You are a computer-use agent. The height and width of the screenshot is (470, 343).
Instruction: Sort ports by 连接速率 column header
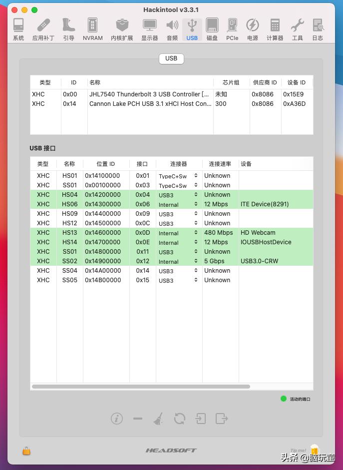220,164
